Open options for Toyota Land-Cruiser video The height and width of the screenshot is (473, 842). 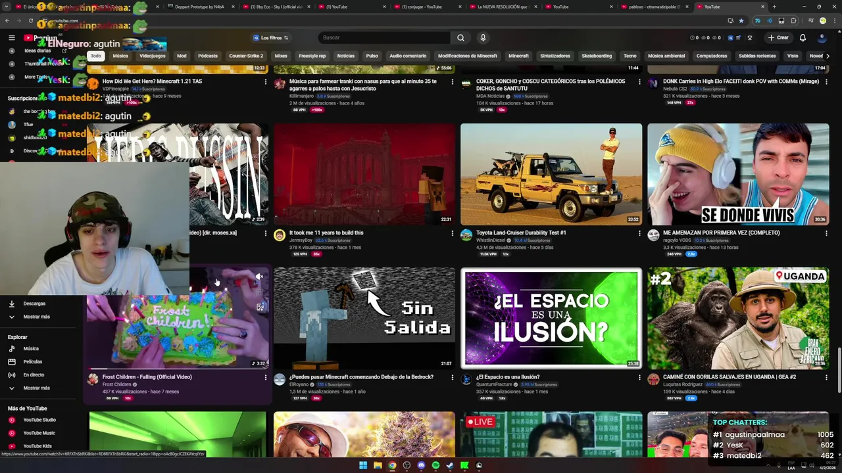pyautogui.click(x=639, y=233)
